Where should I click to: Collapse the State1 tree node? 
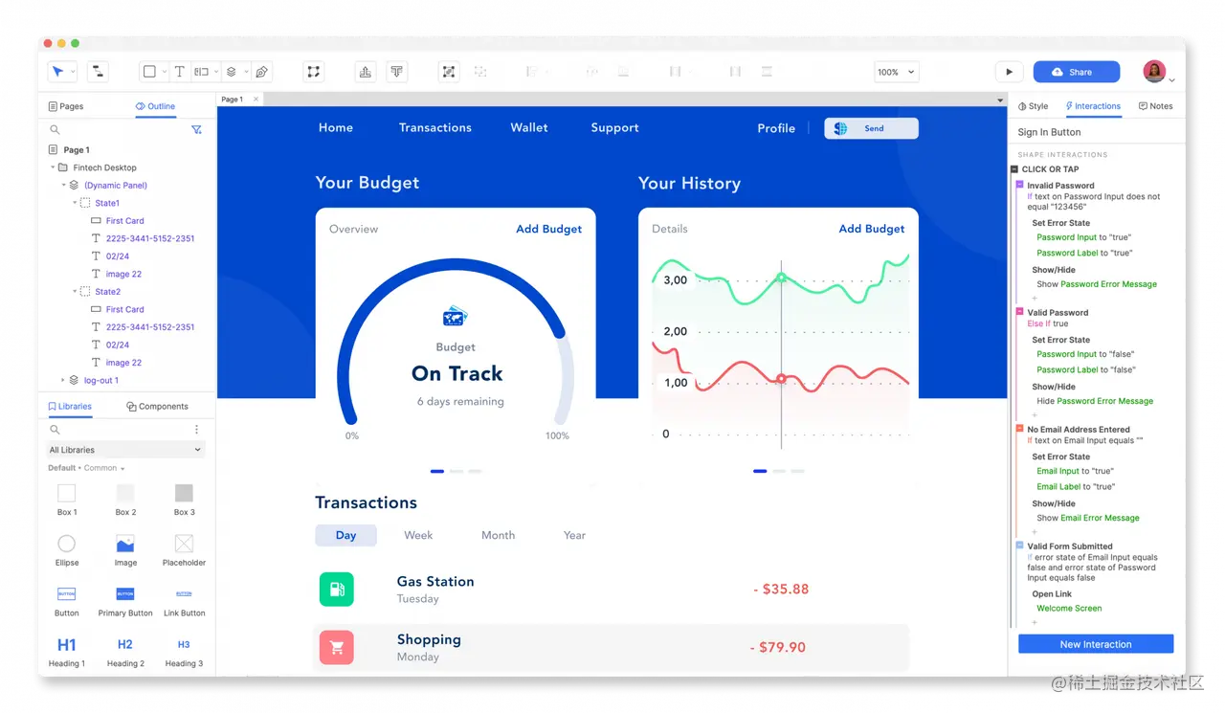(75, 203)
